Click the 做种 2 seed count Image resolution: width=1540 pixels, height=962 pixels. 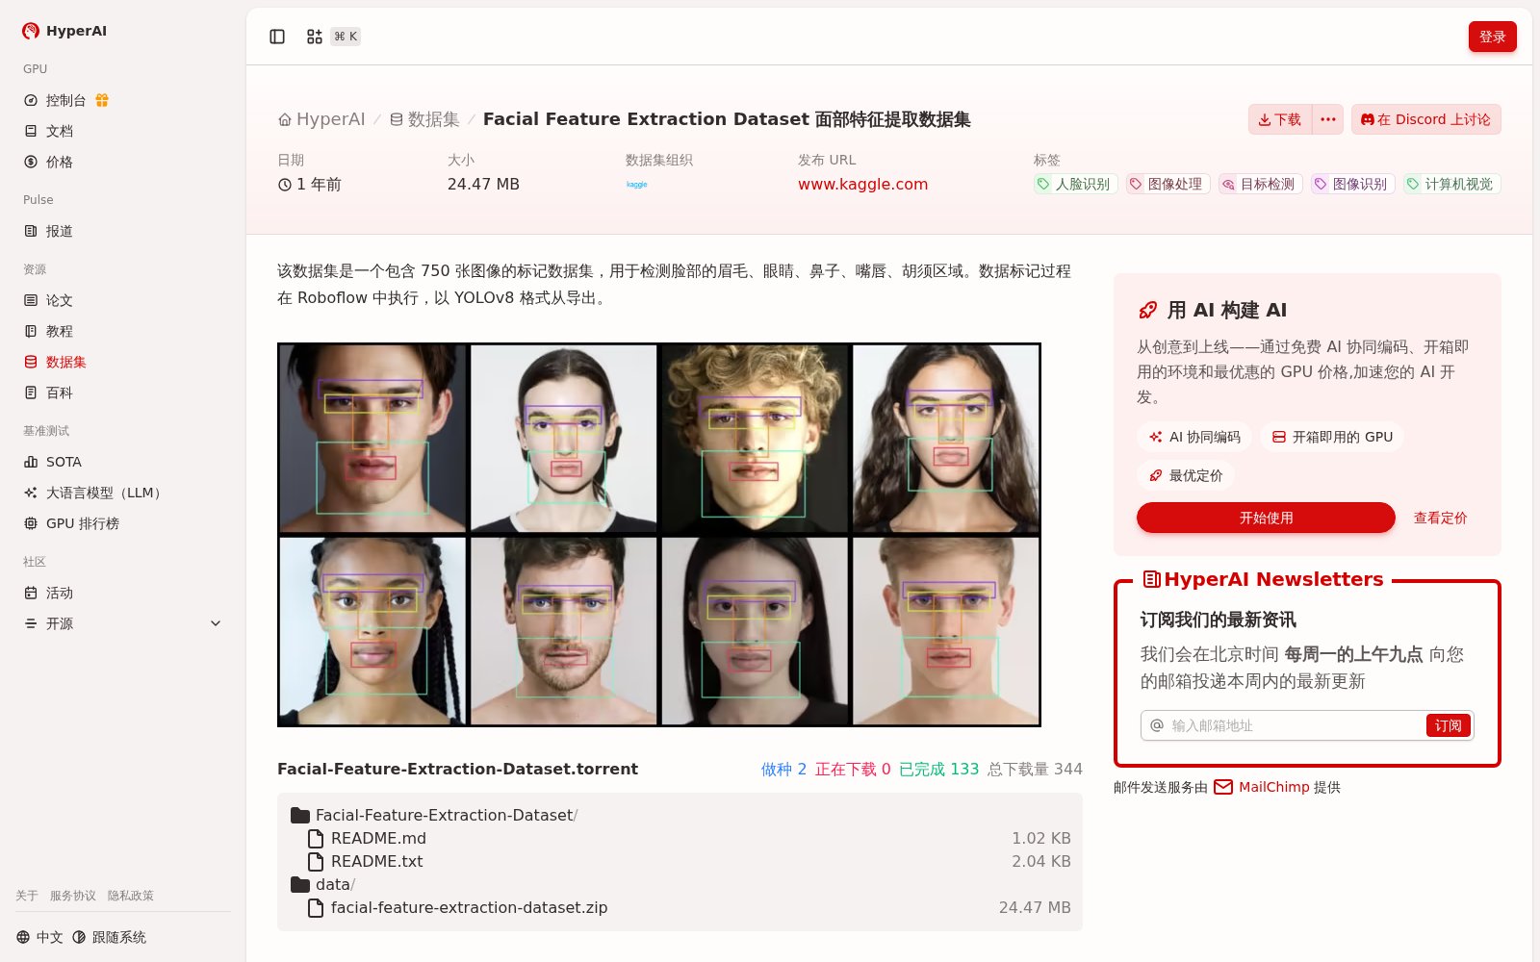click(783, 769)
